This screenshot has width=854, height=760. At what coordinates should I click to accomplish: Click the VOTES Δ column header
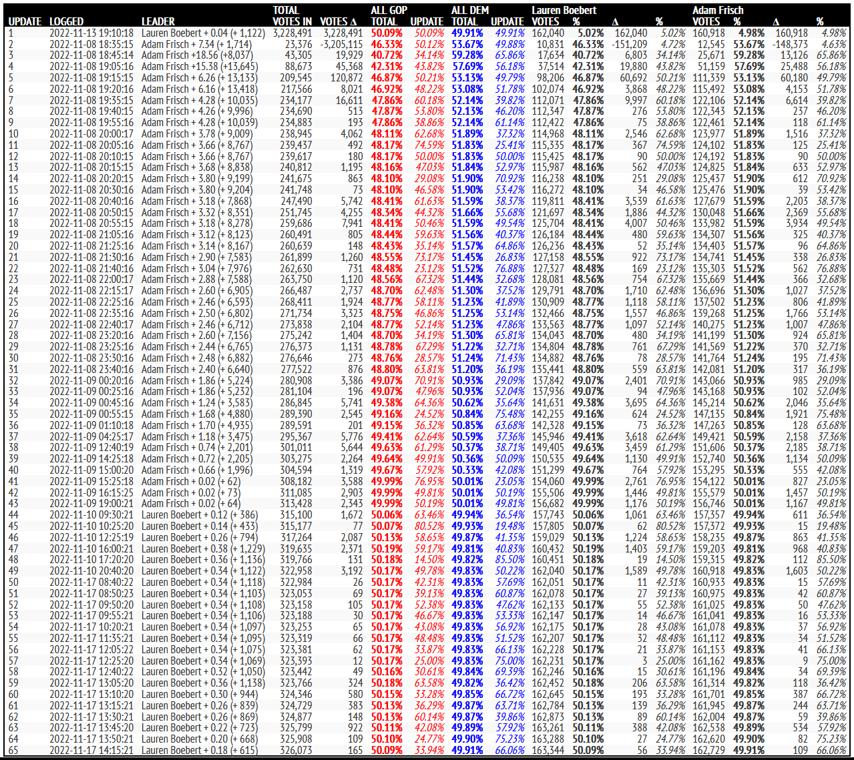click(339, 22)
